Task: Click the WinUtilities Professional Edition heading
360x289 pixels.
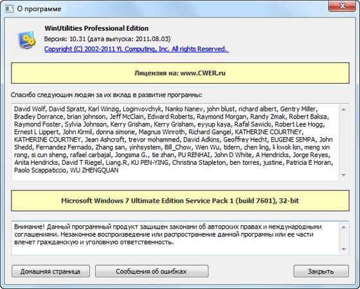Action: click(x=96, y=28)
